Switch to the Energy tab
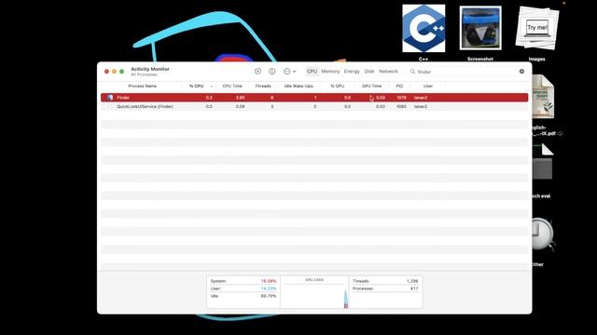 tap(352, 72)
